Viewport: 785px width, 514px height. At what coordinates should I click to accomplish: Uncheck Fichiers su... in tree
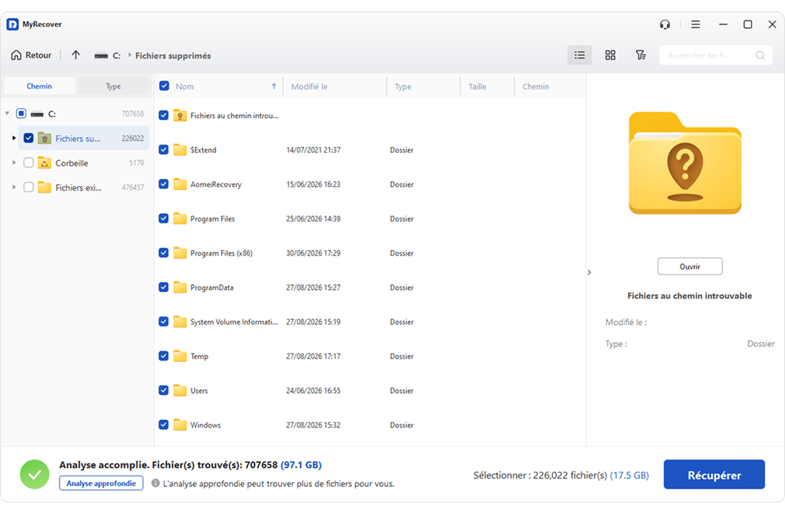click(x=29, y=138)
